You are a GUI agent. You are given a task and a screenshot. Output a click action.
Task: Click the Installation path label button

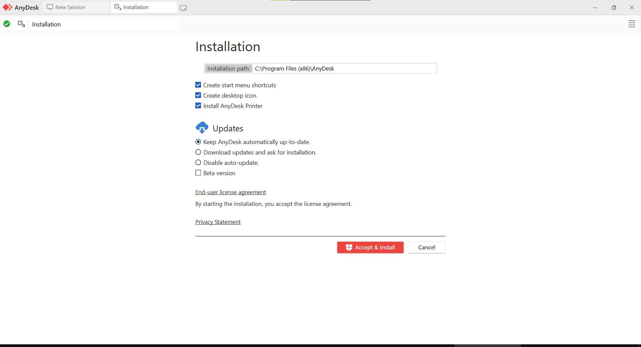228,69
